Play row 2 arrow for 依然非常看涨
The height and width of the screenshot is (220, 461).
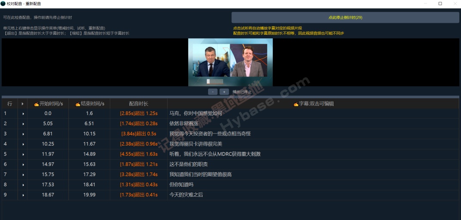coord(23,124)
